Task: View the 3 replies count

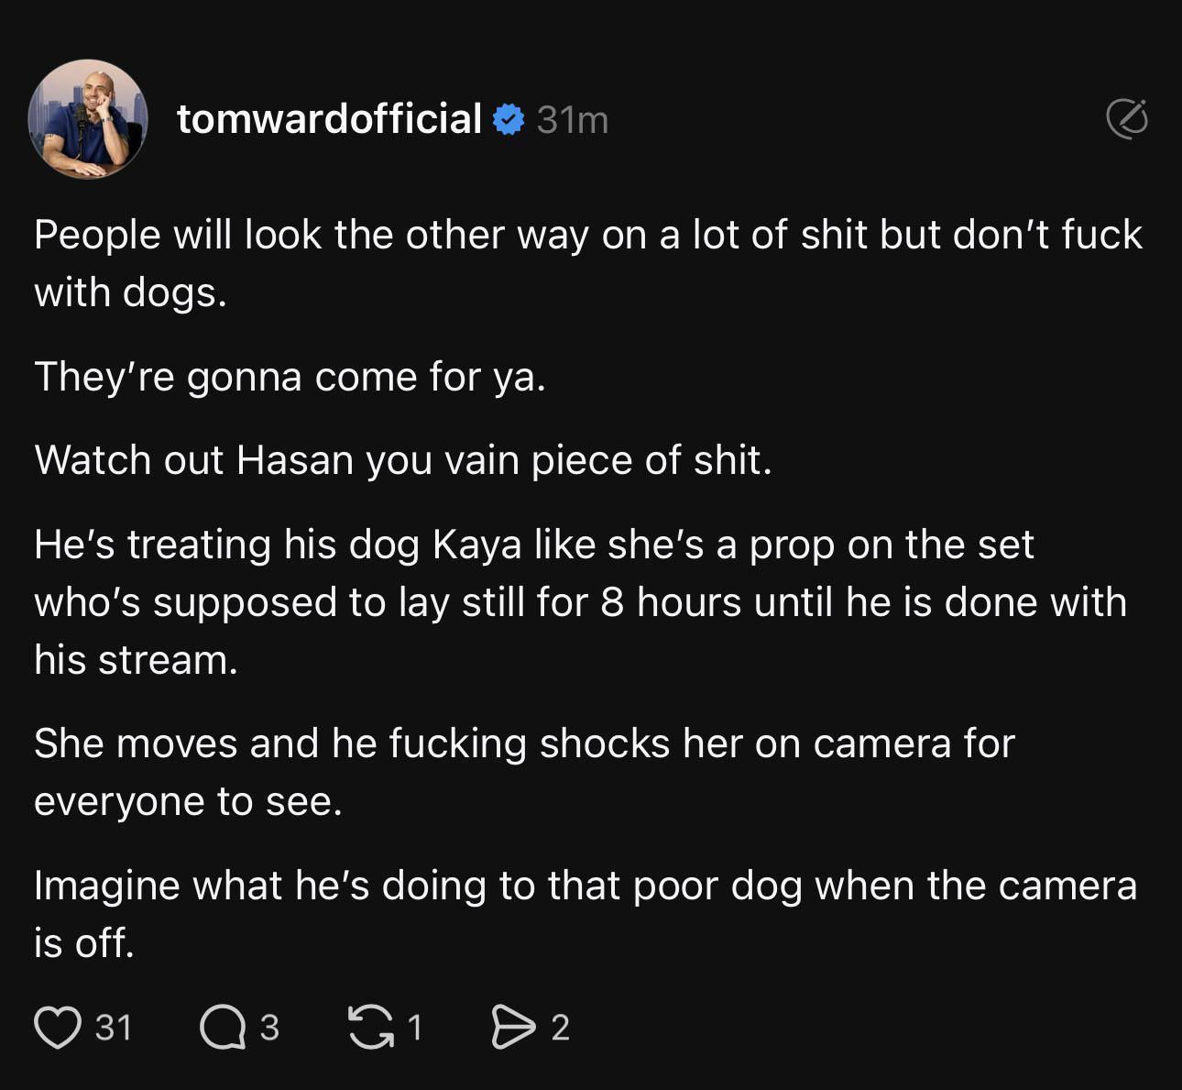Action: [x=268, y=1028]
